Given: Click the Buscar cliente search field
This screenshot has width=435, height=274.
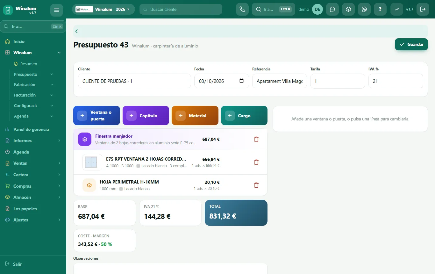Looking at the screenshot, I should [x=181, y=9].
